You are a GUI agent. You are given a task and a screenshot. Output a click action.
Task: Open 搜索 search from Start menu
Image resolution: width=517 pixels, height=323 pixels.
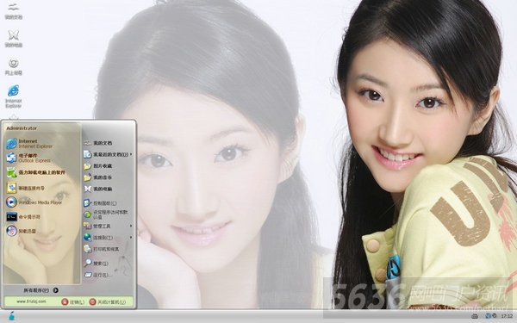pyautogui.click(x=96, y=264)
